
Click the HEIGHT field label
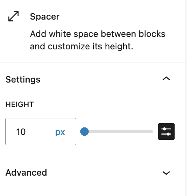coord(20,104)
